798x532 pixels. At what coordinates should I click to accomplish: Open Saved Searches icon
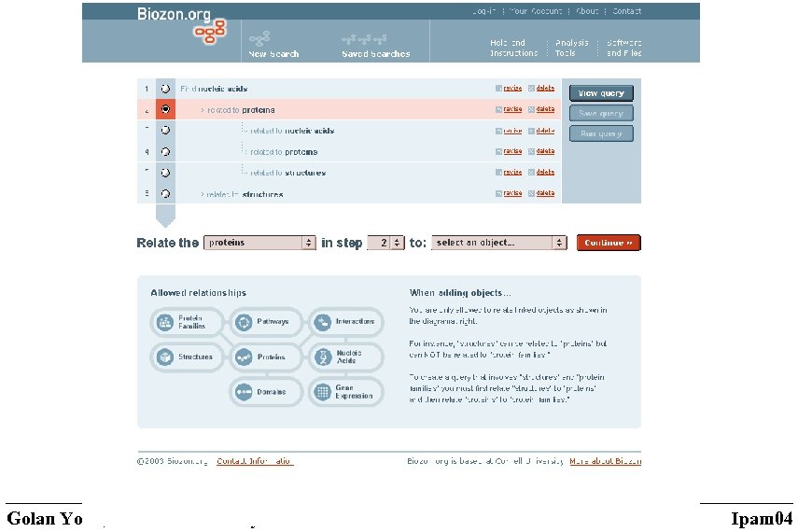coord(364,39)
